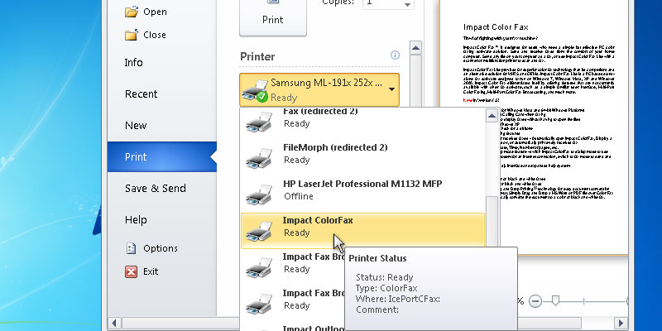
Task: Click the zoom slider handle
Action: 556,300
